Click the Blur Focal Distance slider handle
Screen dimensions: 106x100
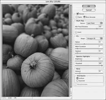click(x=97, y=29)
